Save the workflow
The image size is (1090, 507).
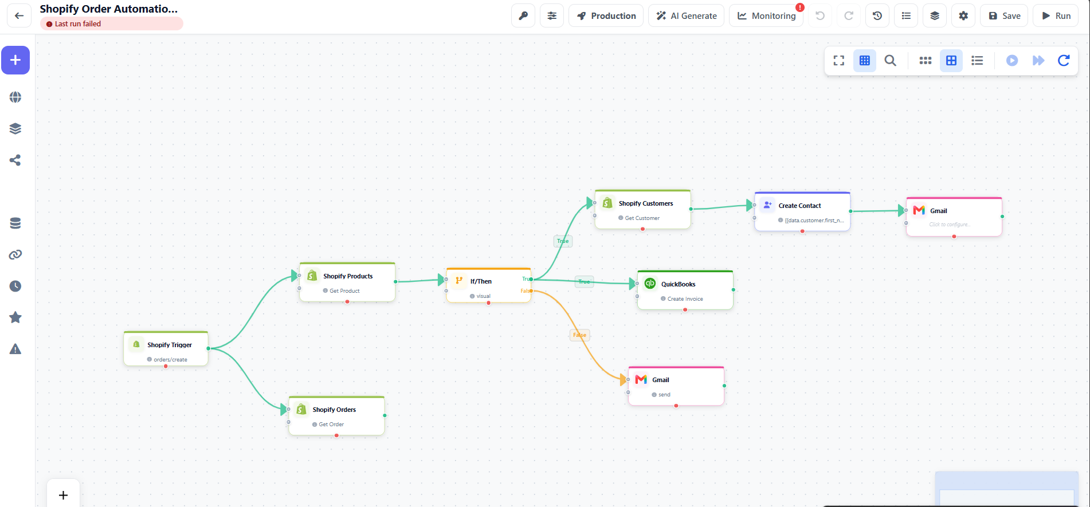pos(1004,15)
